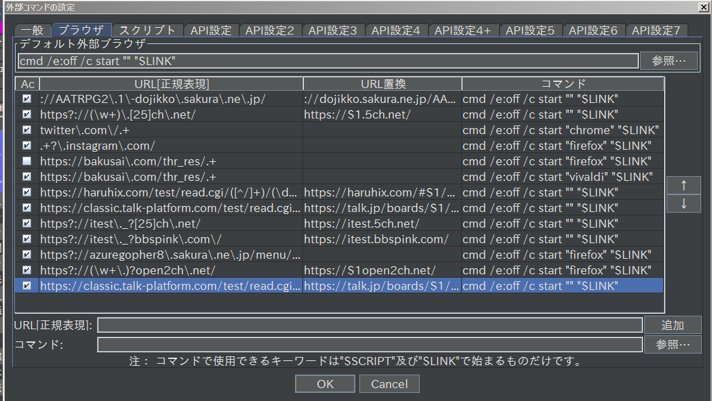Toggle checkbox for the azuregopher8 row
Image resolution: width=712 pixels, height=401 pixels.
pos(27,255)
